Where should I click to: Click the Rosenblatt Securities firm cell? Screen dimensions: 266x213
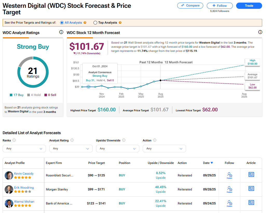click(59, 175)
